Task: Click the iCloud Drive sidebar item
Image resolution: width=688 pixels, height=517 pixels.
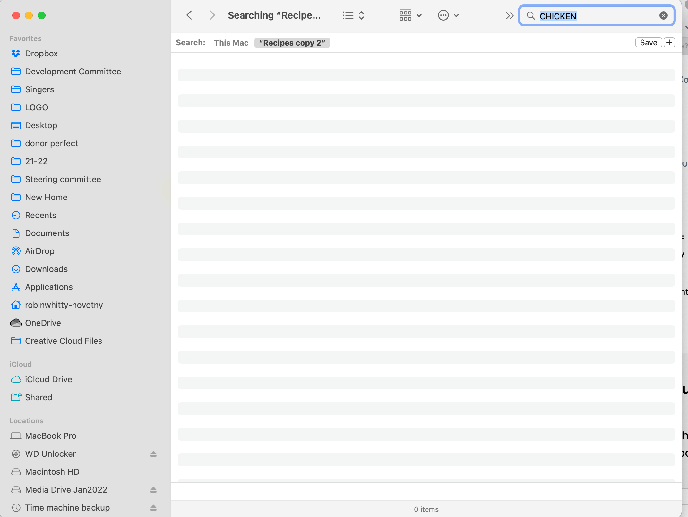Action: [x=48, y=379]
